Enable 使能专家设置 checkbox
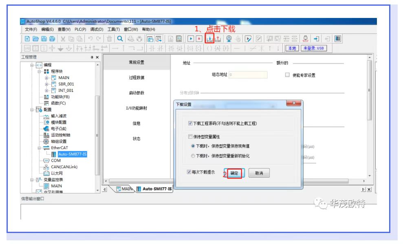This screenshot has width=403, height=244. [287, 75]
